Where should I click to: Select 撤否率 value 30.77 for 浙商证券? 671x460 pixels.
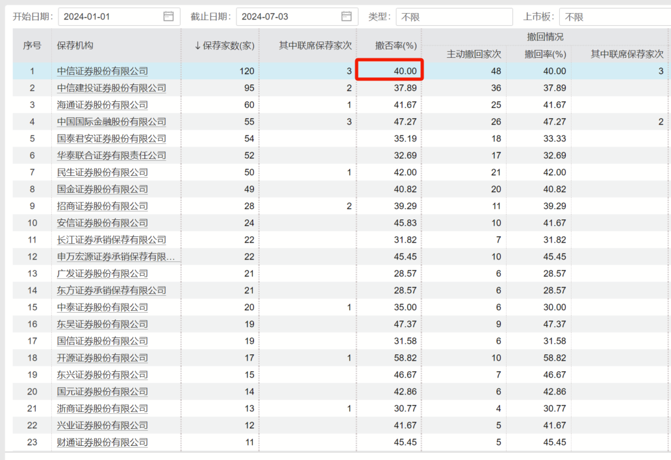(x=405, y=409)
